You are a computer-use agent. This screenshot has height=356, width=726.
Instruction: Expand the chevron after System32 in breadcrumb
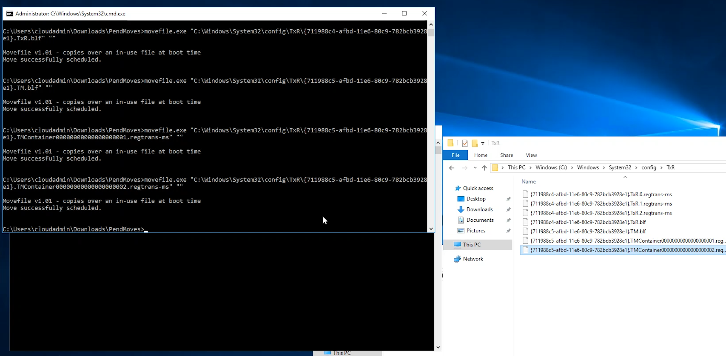point(636,168)
